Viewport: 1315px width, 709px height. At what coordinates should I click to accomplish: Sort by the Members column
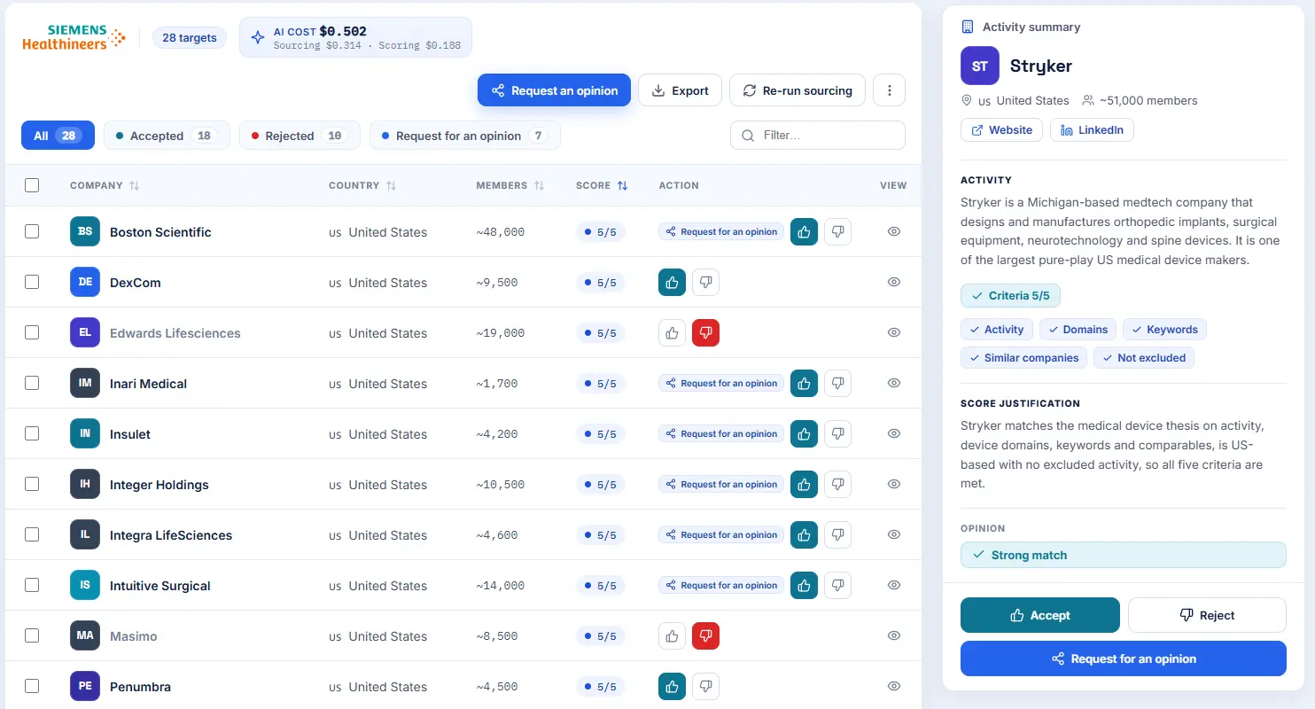(x=510, y=186)
